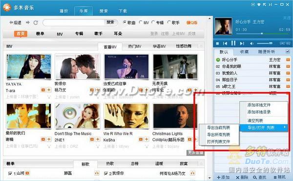The height and width of the screenshot is (181, 293).
Task: Open dropdown menu icon in title bar
Action: (x=253, y=4)
